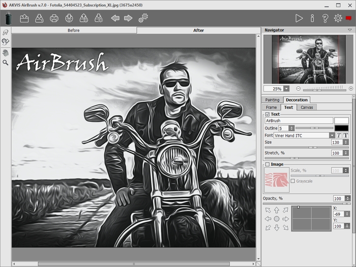Move text to bottom-right with arrow
The image size is (356, 267).
click(x=285, y=227)
